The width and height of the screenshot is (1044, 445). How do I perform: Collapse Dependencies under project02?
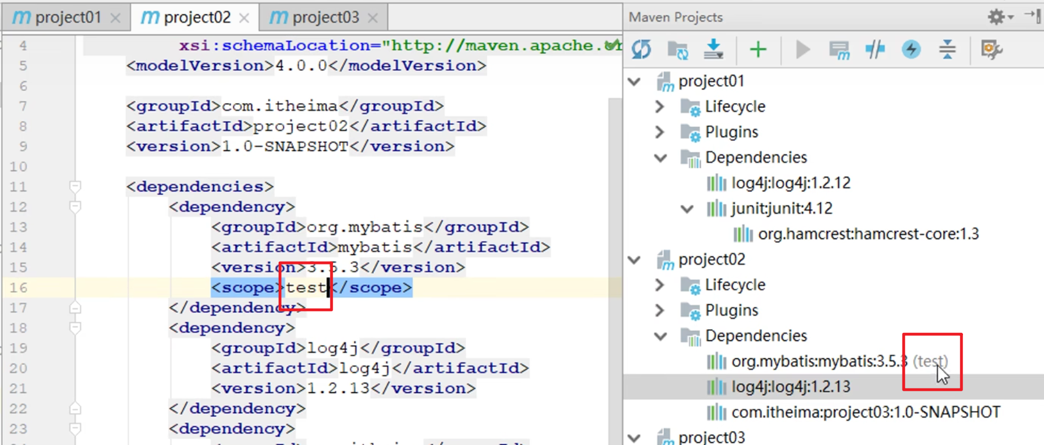point(661,336)
